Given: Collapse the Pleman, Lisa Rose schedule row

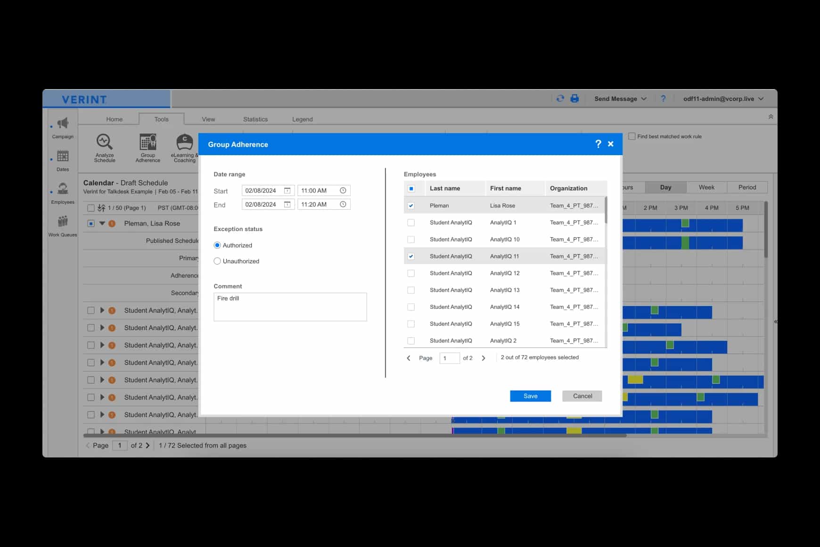Looking at the screenshot, I should (x=102, y=223).
